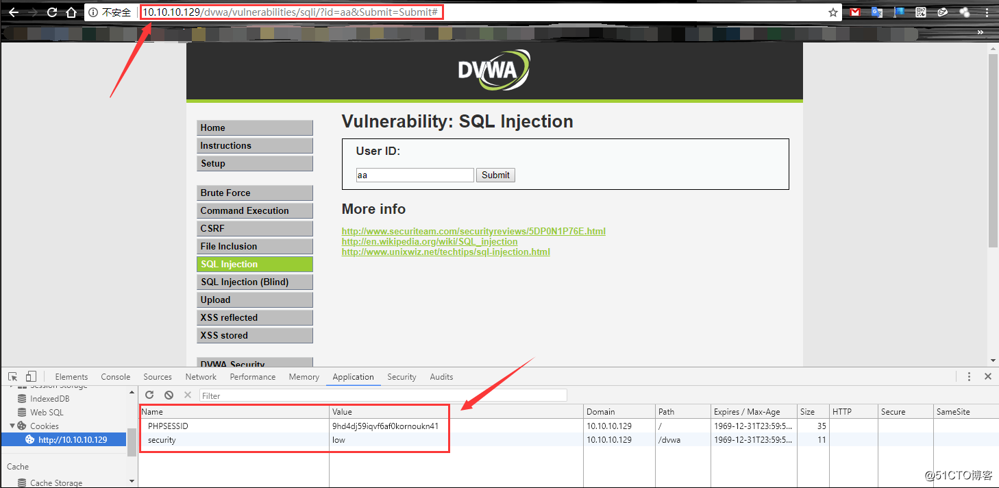
Task: Open the blue flag extension icon
Action: tap(899, 12)
